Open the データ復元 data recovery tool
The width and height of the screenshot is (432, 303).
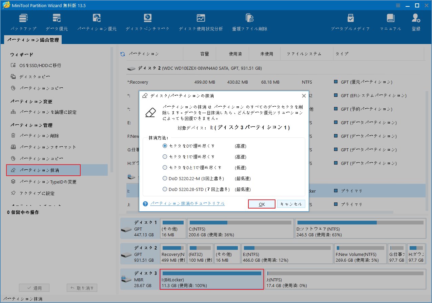pyautogui.click(x=56, y=21)
